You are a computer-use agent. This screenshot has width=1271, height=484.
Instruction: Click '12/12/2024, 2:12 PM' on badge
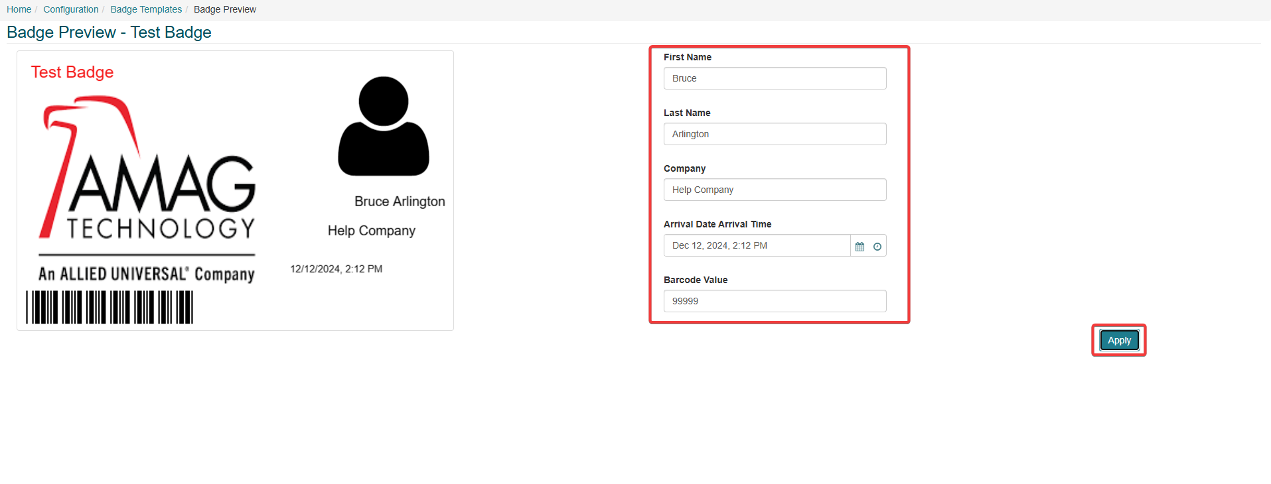[336, 269]
